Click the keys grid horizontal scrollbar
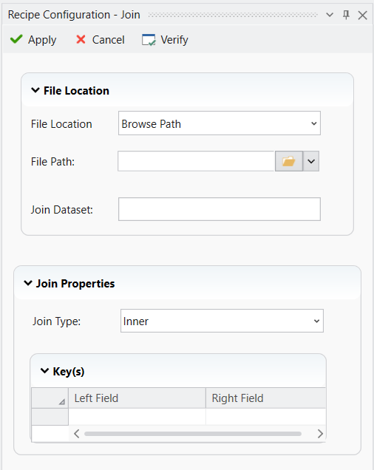Viewport: 374px width, 470px height. point(193,434)
